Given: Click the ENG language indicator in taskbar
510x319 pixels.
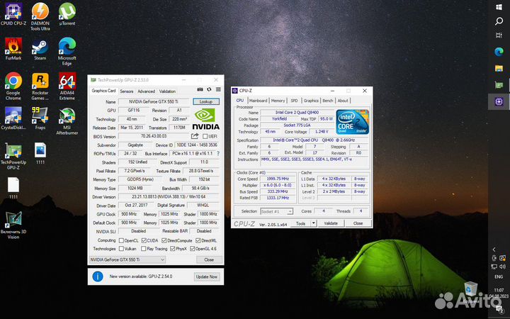Looking at the screenshot, I should [499, 276].
